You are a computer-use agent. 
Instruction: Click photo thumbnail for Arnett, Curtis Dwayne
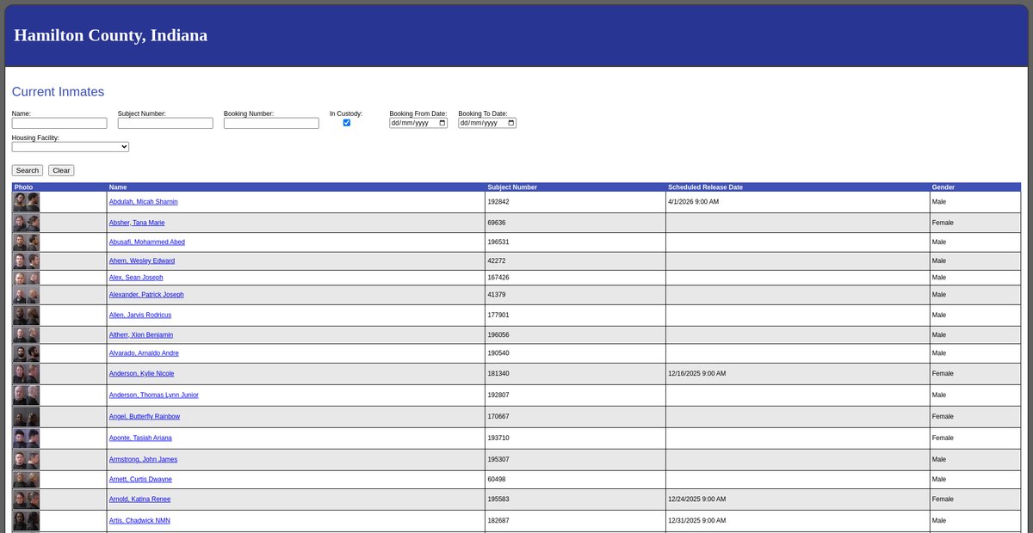tap(26, 480)
